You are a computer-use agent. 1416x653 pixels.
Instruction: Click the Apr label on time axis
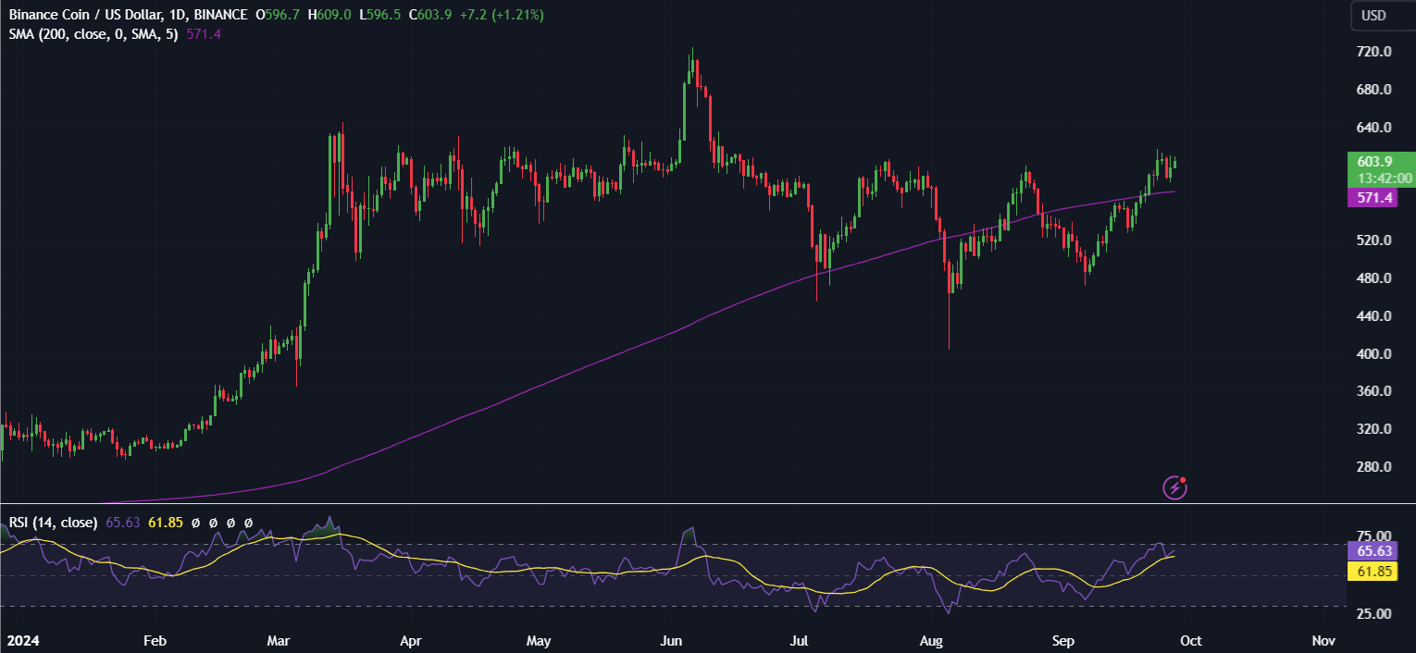[x=411, y=640]
